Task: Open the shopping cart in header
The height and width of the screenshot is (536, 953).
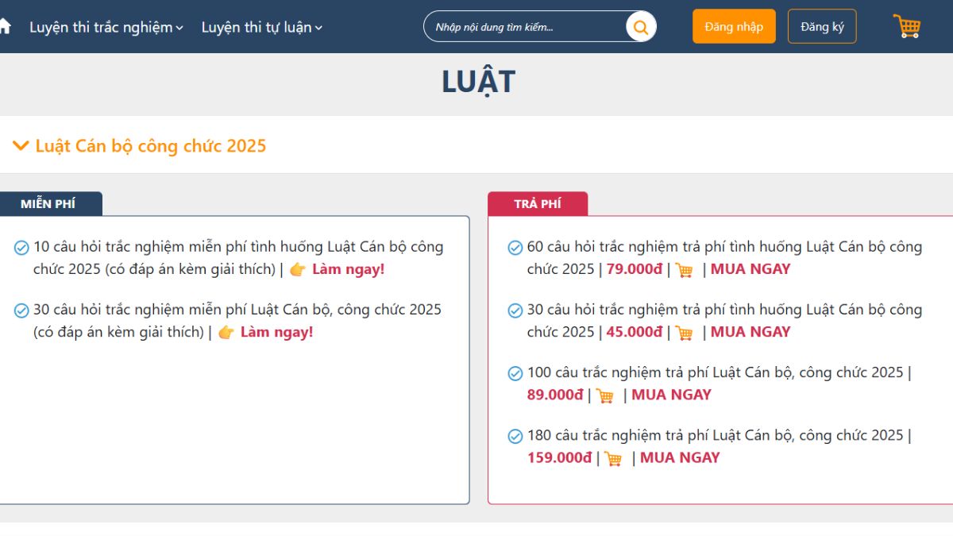Action: (906, 26)
